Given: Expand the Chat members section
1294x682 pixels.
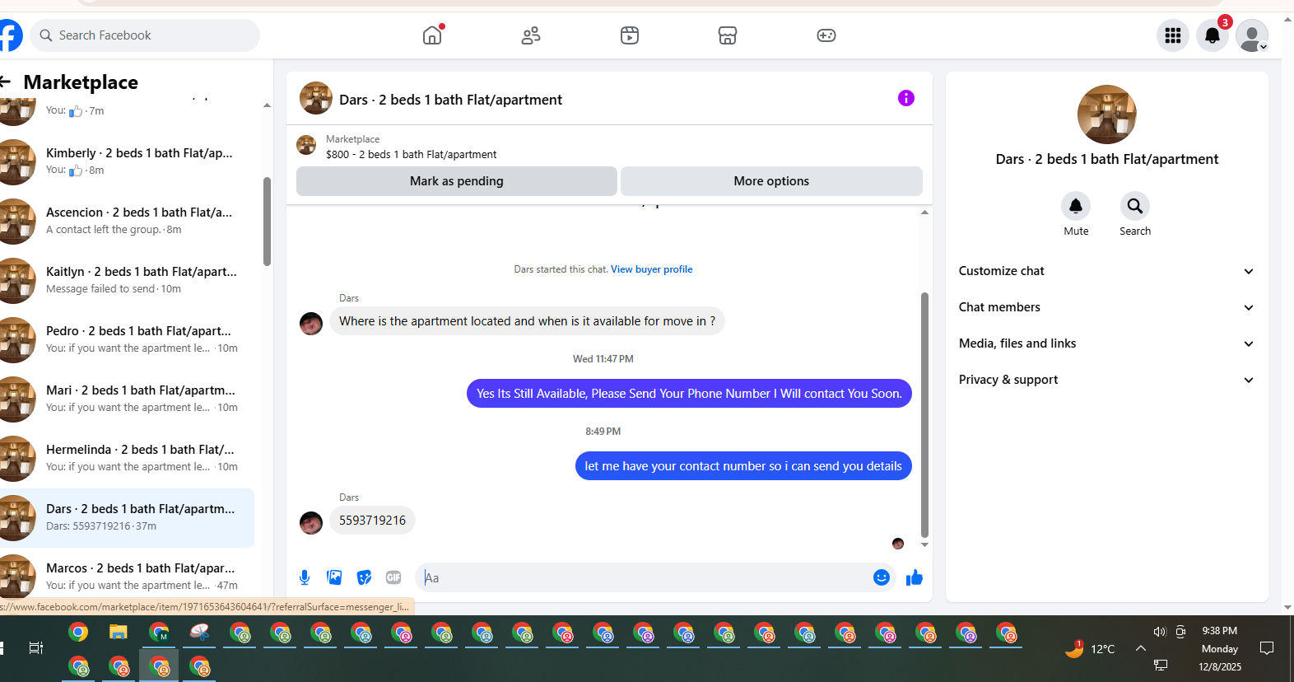Looking at the screenshot, I should (x=1106, y=307).
